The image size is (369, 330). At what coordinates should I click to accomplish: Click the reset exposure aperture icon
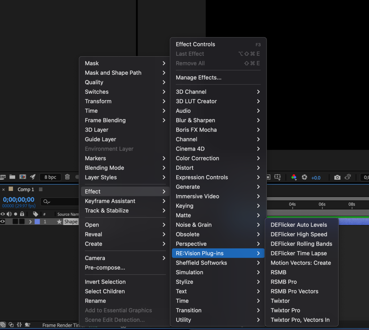[x=304, y=177]
